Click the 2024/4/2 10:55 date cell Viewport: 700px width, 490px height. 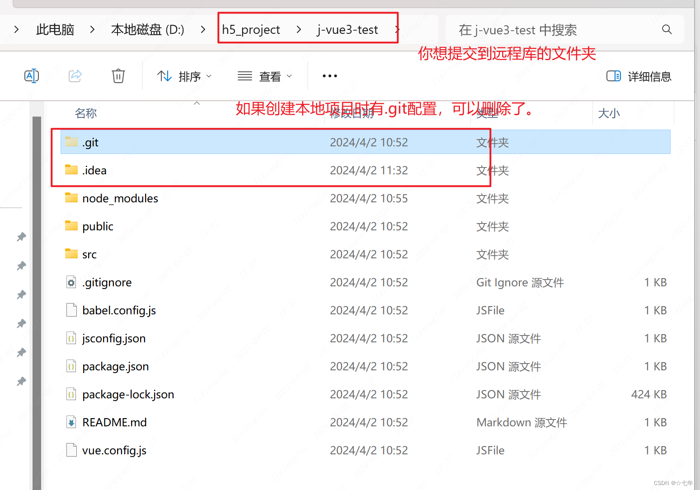369,198
